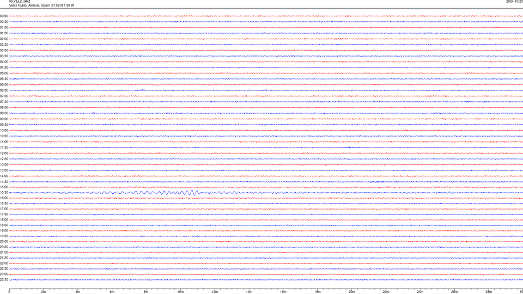Select the 21:30 trace label

(x=4, y=258)
